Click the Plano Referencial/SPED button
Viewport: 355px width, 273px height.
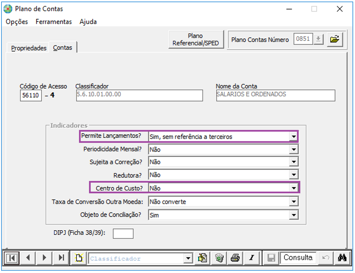196,39
